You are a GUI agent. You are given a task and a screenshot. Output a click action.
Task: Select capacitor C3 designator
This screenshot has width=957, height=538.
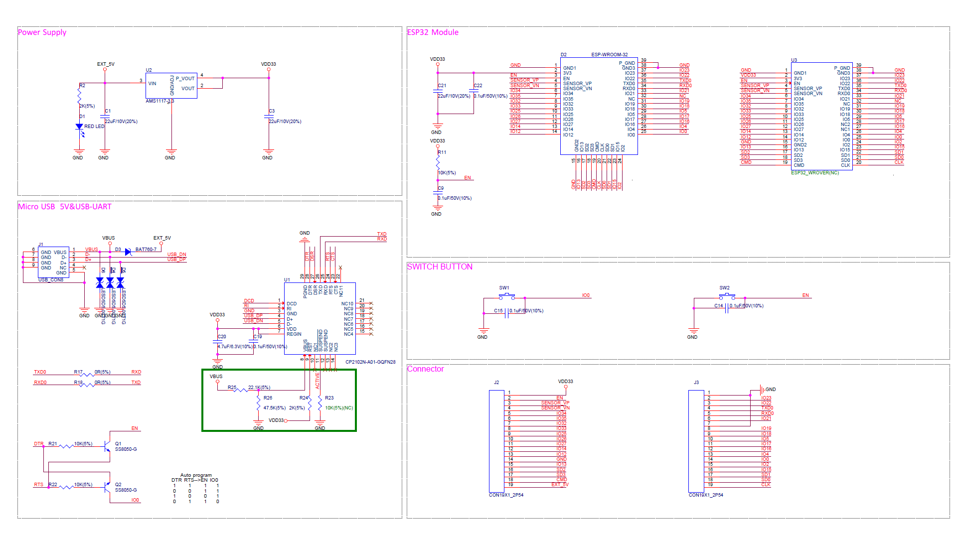(272, 111)
